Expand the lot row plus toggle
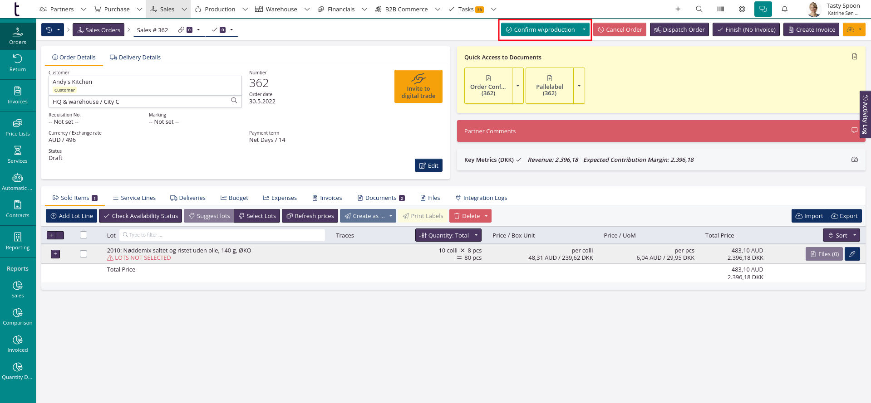This screenshot has height=403, width=871. pos(55,254)
